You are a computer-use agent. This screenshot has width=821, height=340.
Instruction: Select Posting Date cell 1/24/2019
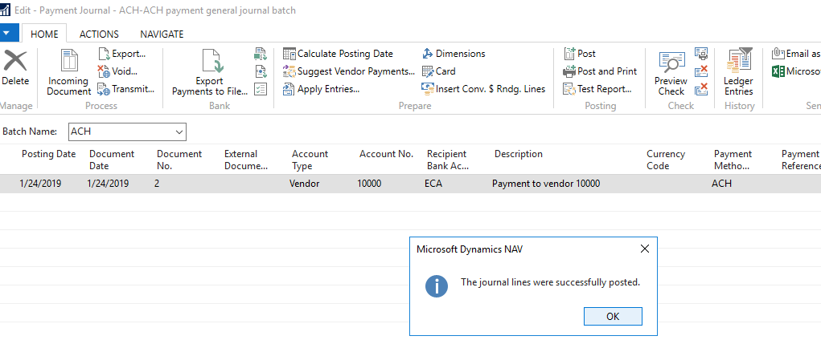pyautogui.click(x=40, y=184)
